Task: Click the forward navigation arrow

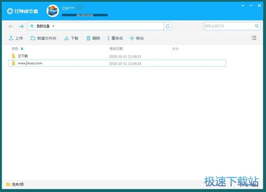Action: 21,26
